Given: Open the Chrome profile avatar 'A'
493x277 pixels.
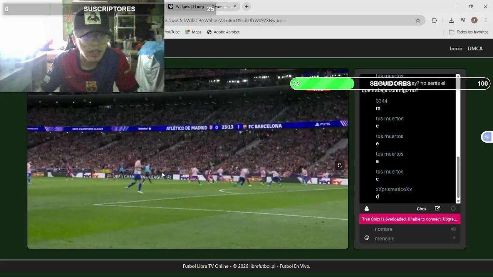Looking at the screenshot, I should pyautogui.click(x=475, y=20).
